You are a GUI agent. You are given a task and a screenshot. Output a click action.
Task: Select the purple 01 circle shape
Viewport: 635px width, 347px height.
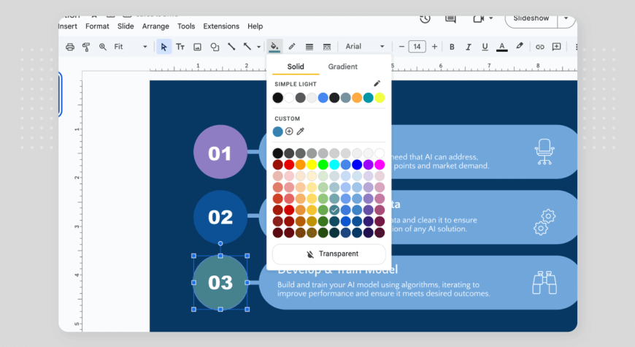tap(220, 152)
